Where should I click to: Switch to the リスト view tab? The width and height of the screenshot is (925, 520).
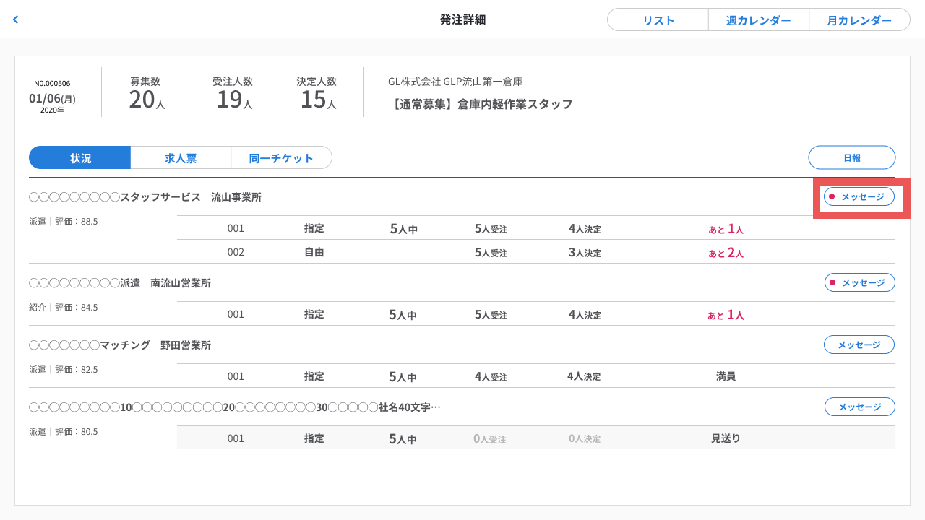tap(658, 20)
